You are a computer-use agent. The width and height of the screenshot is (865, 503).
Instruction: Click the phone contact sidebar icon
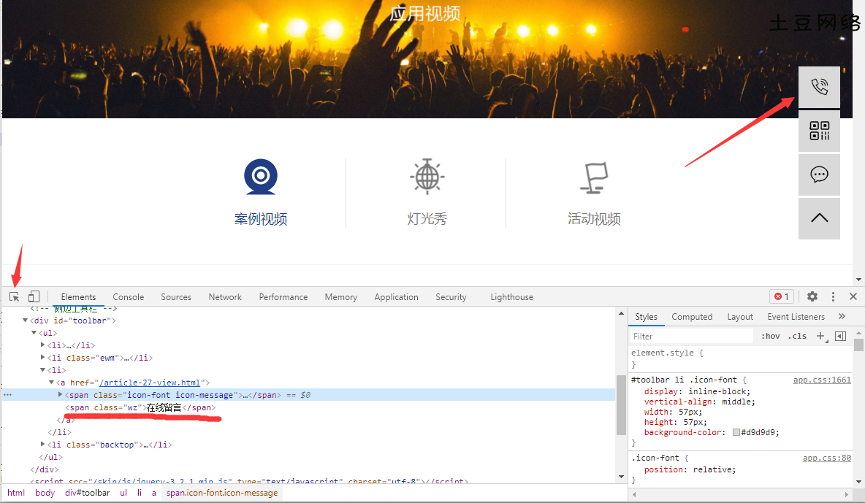coord(819,87)
